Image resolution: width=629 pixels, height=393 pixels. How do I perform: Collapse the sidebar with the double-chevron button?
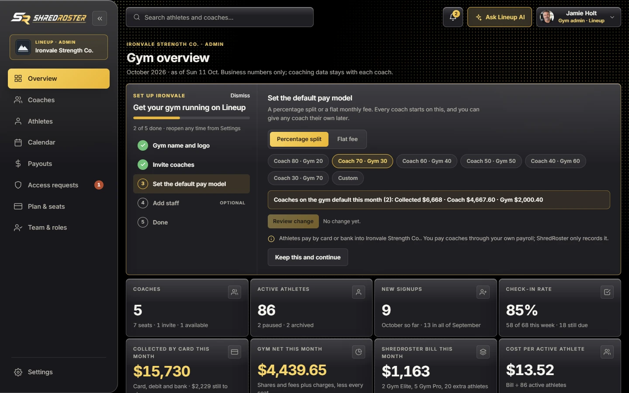pyautogui.click(x=100, y=18)
